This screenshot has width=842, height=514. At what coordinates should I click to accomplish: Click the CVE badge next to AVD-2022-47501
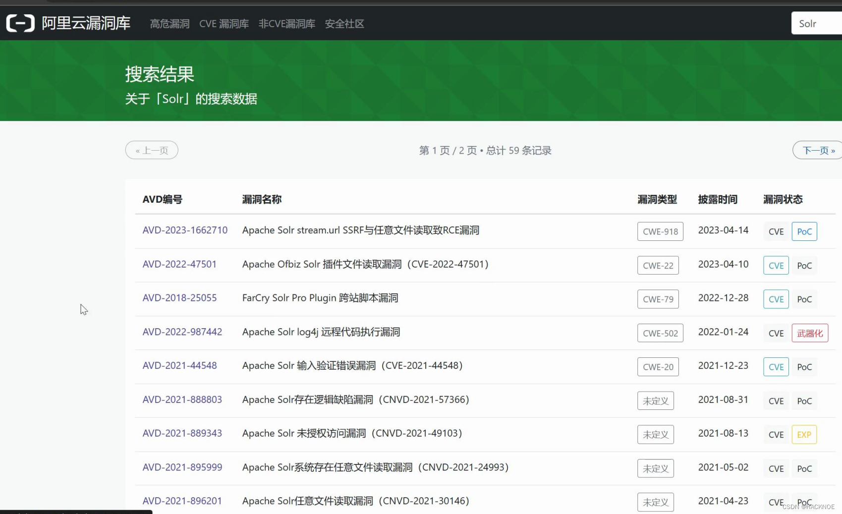(x=776, y=265)
